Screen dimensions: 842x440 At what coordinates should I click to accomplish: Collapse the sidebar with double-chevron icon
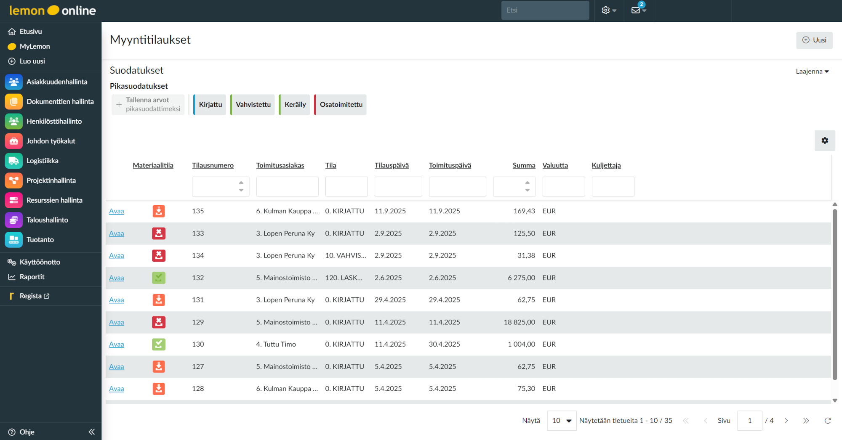(91, 432)
